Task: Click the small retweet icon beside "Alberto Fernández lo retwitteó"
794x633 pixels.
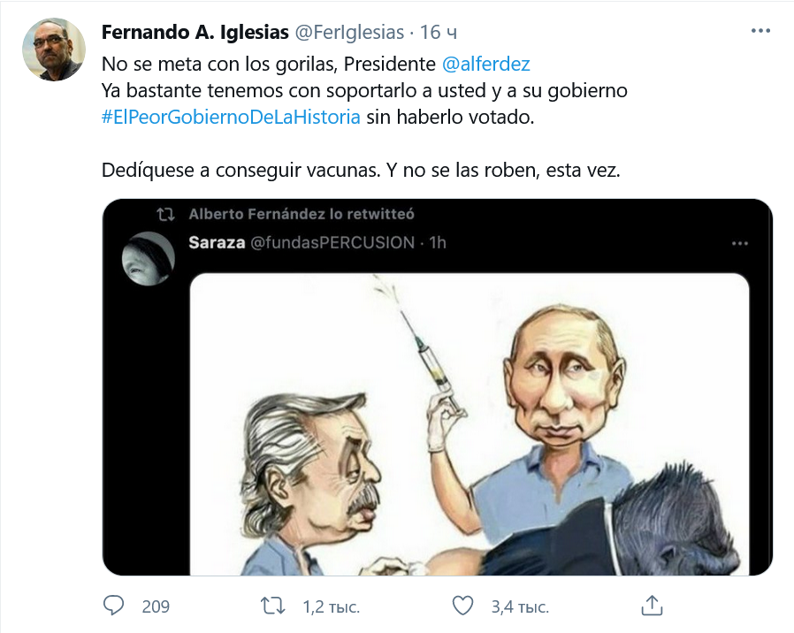Action: coord(164,214)
